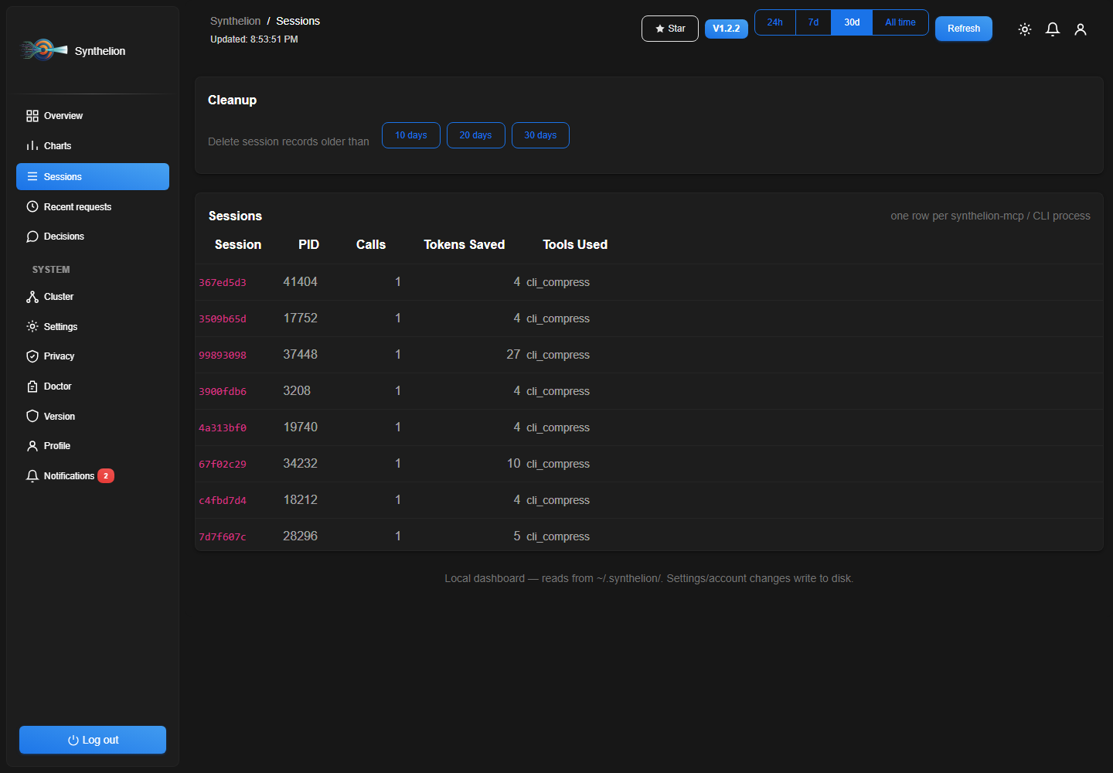Click the Updated 8:53:51 PM timestamp

pos(254,39)
